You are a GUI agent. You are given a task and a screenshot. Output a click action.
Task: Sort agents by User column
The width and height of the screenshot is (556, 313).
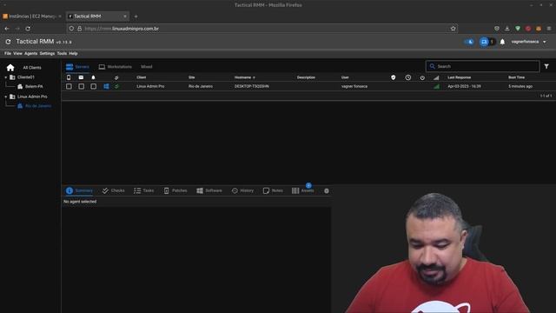point(345,77)
